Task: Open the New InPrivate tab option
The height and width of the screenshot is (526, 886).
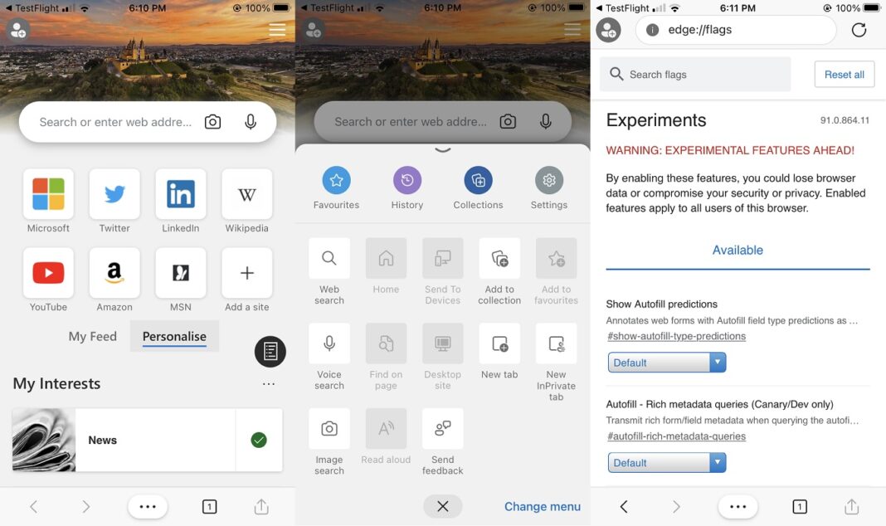Action: click(x=556, y=343)
